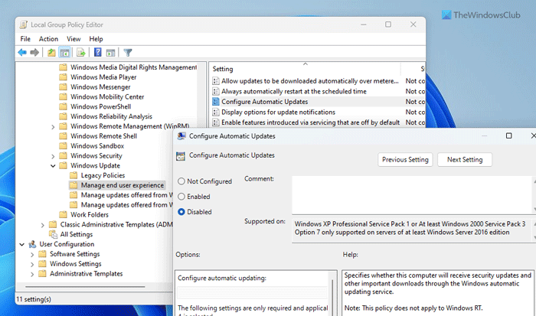Choose the Disabled radio option
Image resolution: width=536 pixels, height=316 pixels.
[x=181, y=212]
